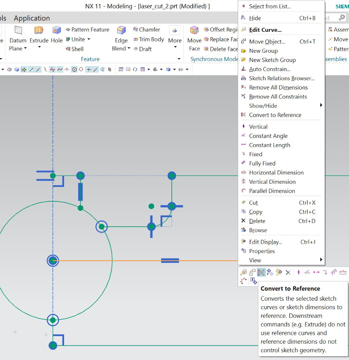Click Convert to Reference icon in mini toolbar
Image resolution: width=349 pixels, height=360 pixels.
pyautogui.click(x=261, y=272)
